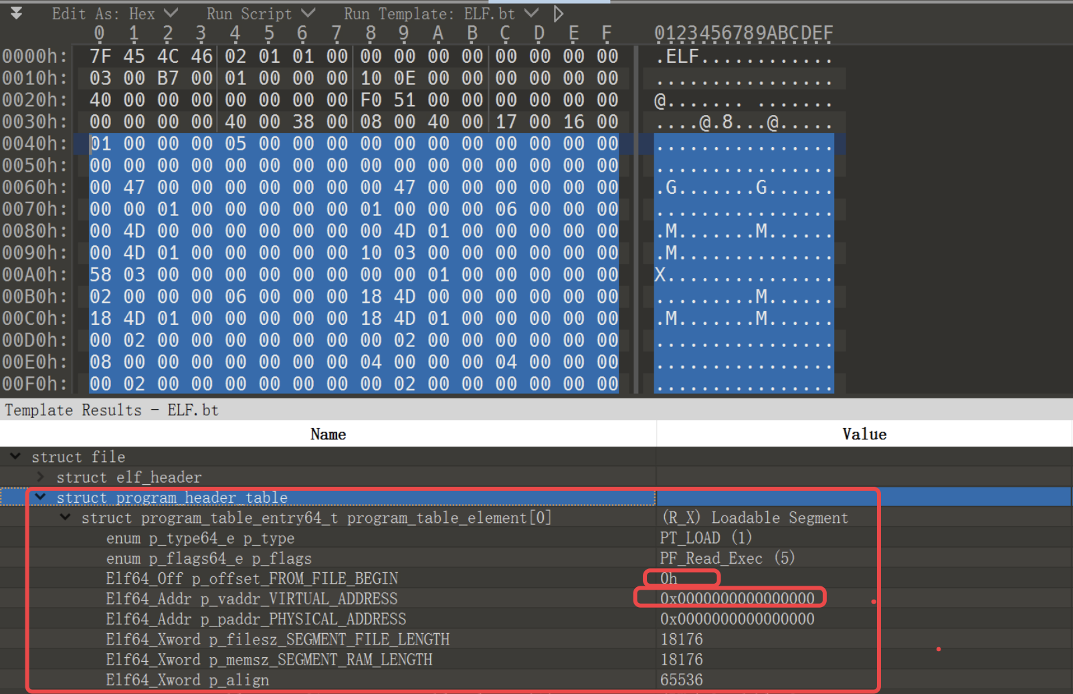This screenshot has height=694, width=1073.
Task: Collapse the program_table_element[0] node
Action: (x=65, y=517)
